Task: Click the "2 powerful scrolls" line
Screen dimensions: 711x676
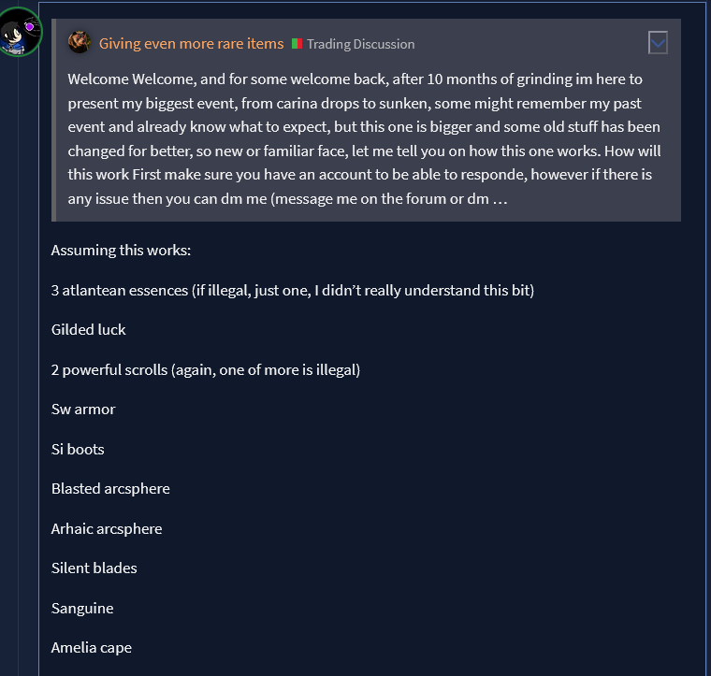Action: tap(206, 369)
